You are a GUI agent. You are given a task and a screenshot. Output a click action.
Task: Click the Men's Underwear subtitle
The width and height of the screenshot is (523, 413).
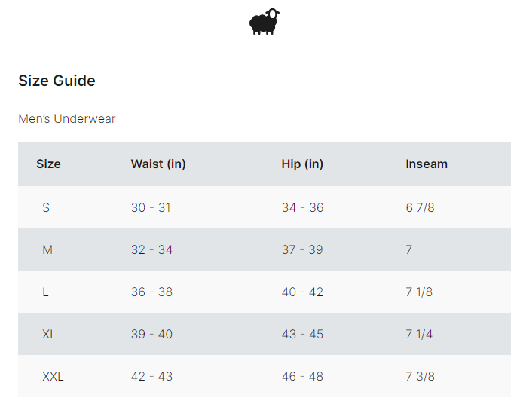coord(67,119)
